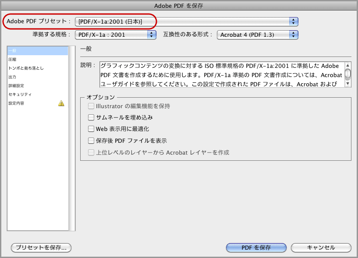The height and width of the screenshot is (258, 358).
Task: Click the プリセットを保存 button
Action: click(41, 247)
